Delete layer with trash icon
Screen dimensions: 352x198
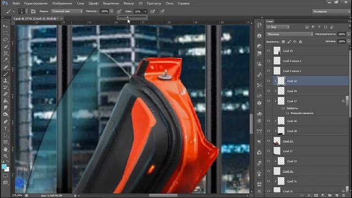coord(343,196)
